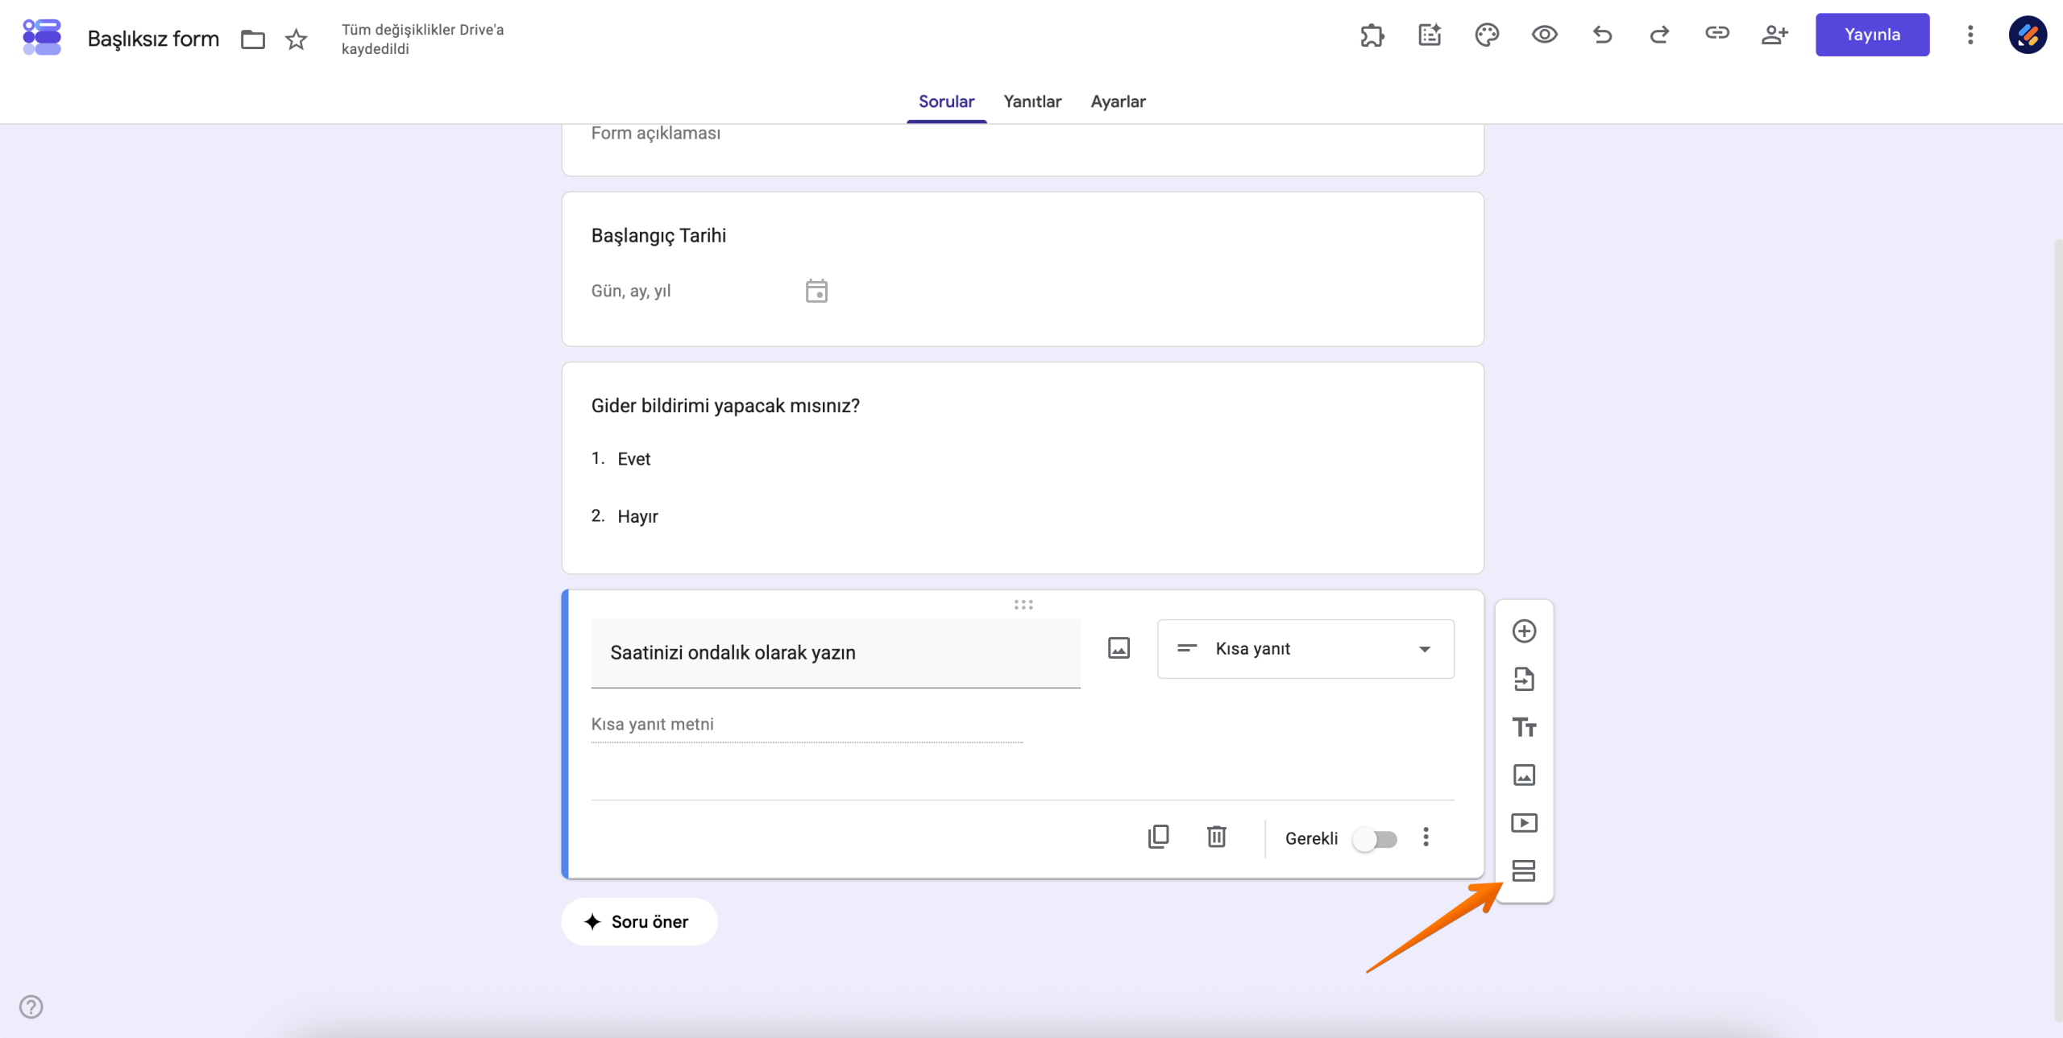2063x1038 pixels.
Task: Open the account profile avatar
Action: click(x=2028, y=35)
